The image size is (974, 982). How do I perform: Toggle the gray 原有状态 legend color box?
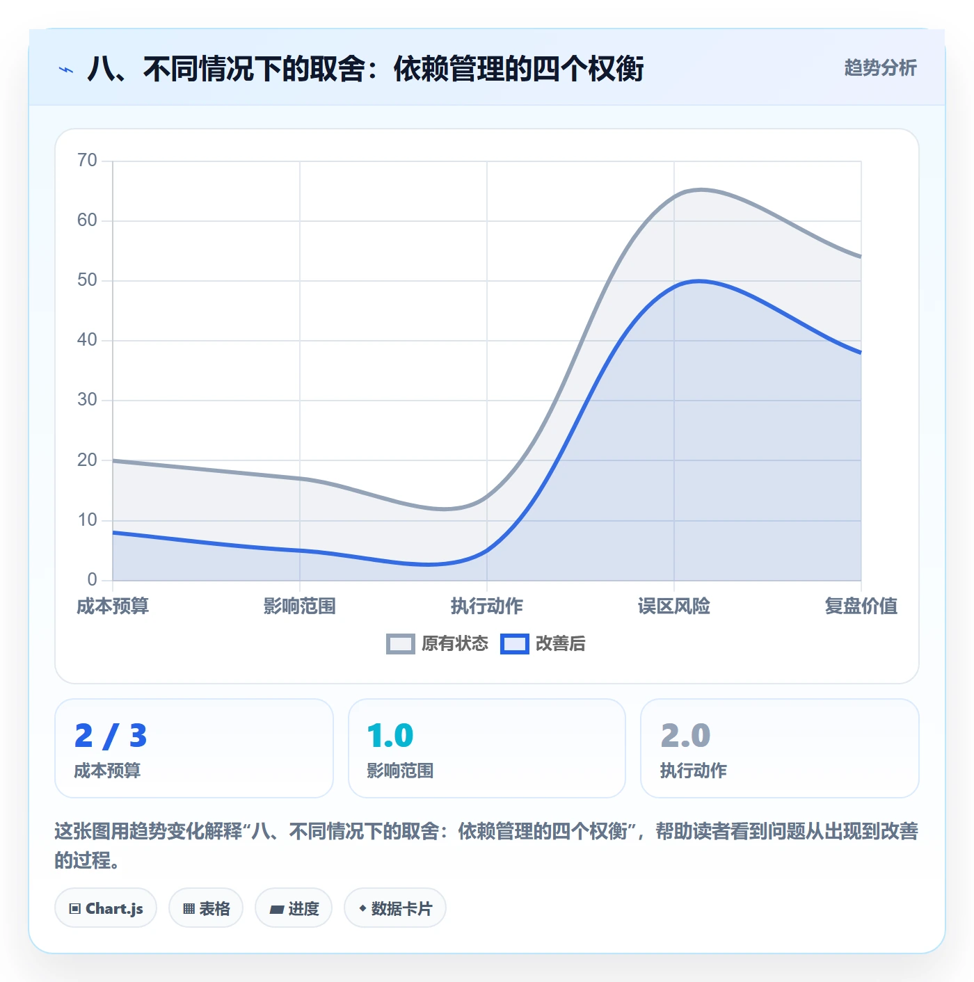pos(400,644)
